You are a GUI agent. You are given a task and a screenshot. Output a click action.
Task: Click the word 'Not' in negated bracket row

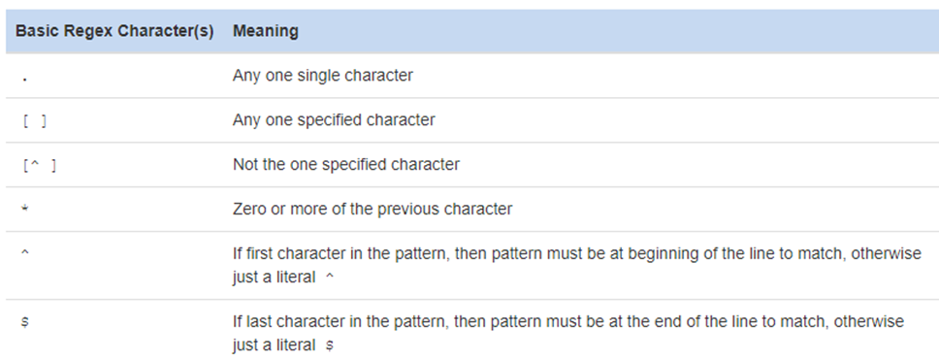pyautogui.click(x=243, y=164)
